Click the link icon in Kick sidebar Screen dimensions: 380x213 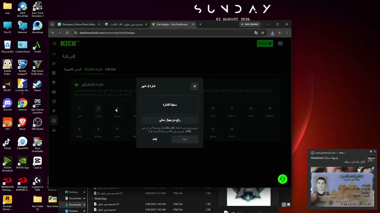[x=54, y=64]
